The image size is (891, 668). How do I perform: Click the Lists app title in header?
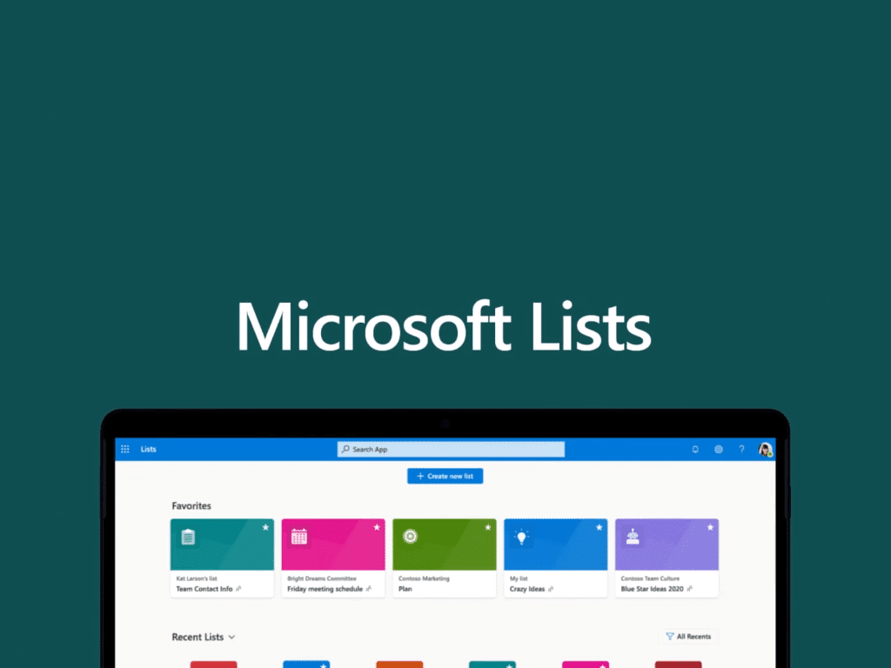click(149, 450)
